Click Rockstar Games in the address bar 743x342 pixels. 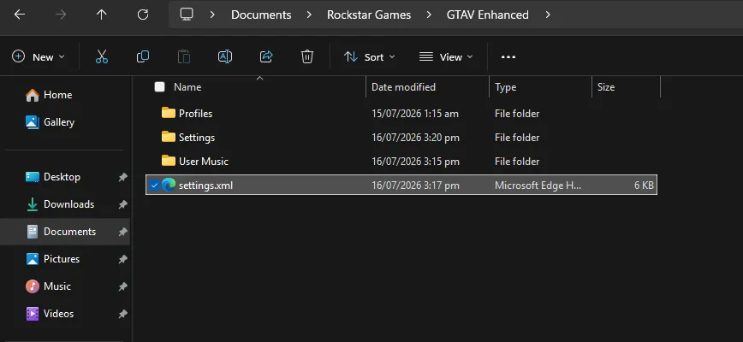point(369,15)
